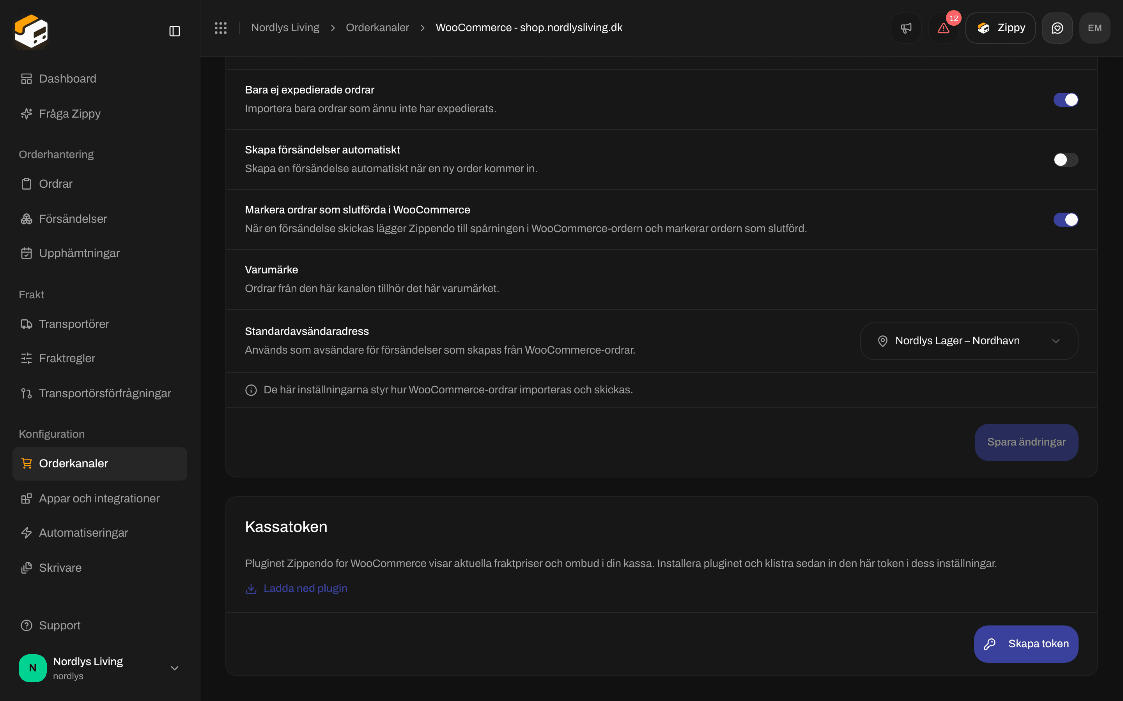Image resolution: width=1123 pixels, height=701 pixels.
Task: Collapse the sidebar panel icon
Action: [x=174, y=31]
